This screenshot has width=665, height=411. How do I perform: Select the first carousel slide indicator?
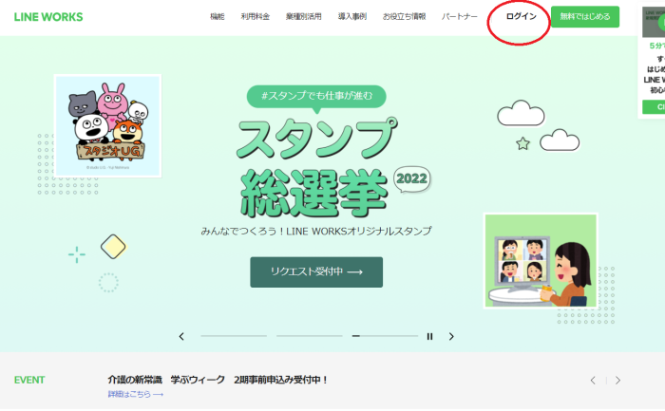[x=234, y=336]
